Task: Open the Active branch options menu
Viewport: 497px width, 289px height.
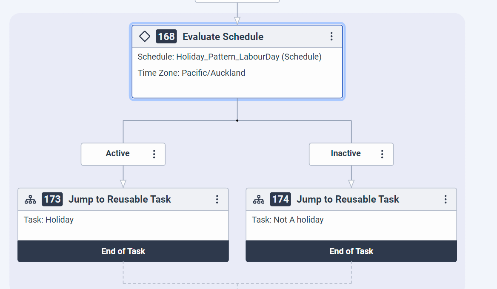Action: click(x=154, y=154)
